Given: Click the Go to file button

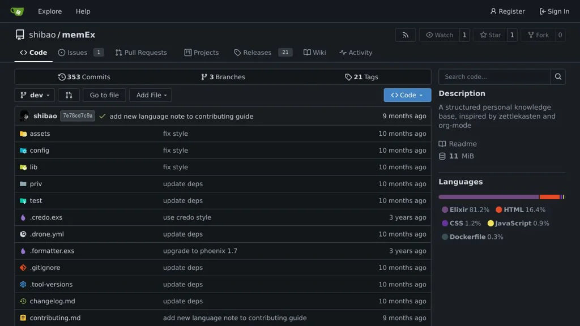Looking at the screenshot, I should (x=104, y=95).
